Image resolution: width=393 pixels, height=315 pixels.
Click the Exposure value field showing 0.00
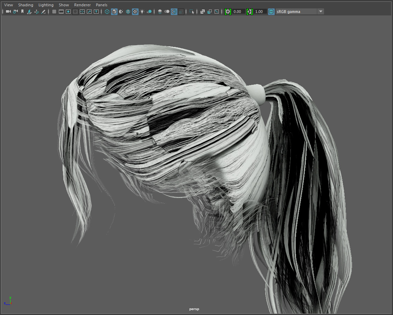tap(238, 12)
